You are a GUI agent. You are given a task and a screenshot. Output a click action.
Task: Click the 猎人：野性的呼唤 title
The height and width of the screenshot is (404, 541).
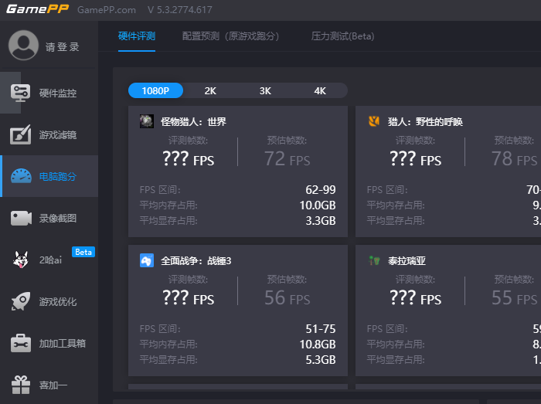(x=425, y=122)
